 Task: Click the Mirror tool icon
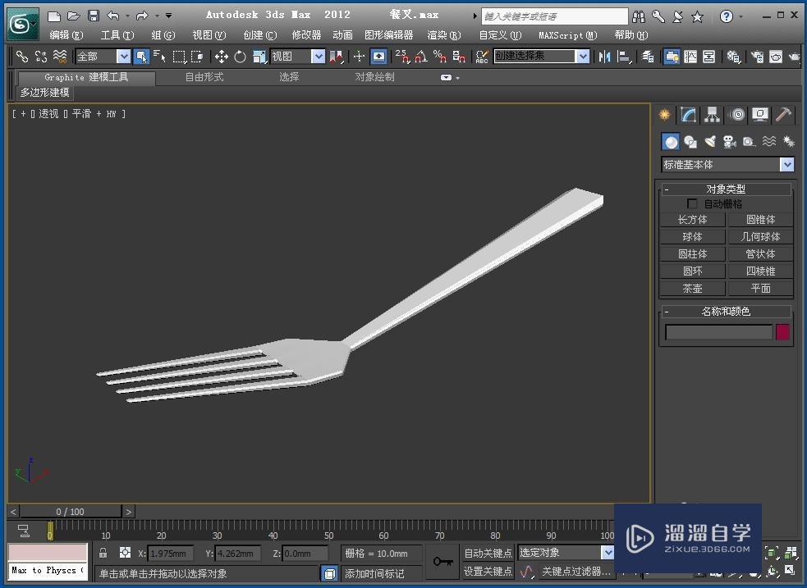(605, 57)
